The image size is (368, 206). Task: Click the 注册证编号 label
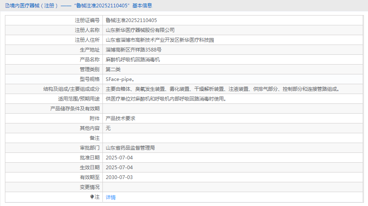87,20
